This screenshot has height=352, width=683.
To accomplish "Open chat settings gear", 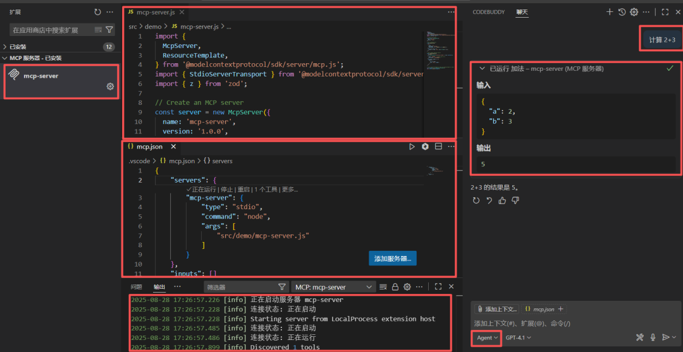I will point(634,12).
